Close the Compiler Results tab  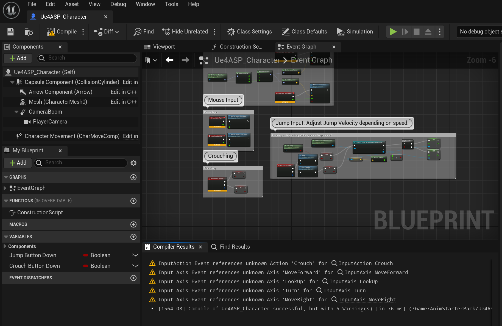(200, 247)
